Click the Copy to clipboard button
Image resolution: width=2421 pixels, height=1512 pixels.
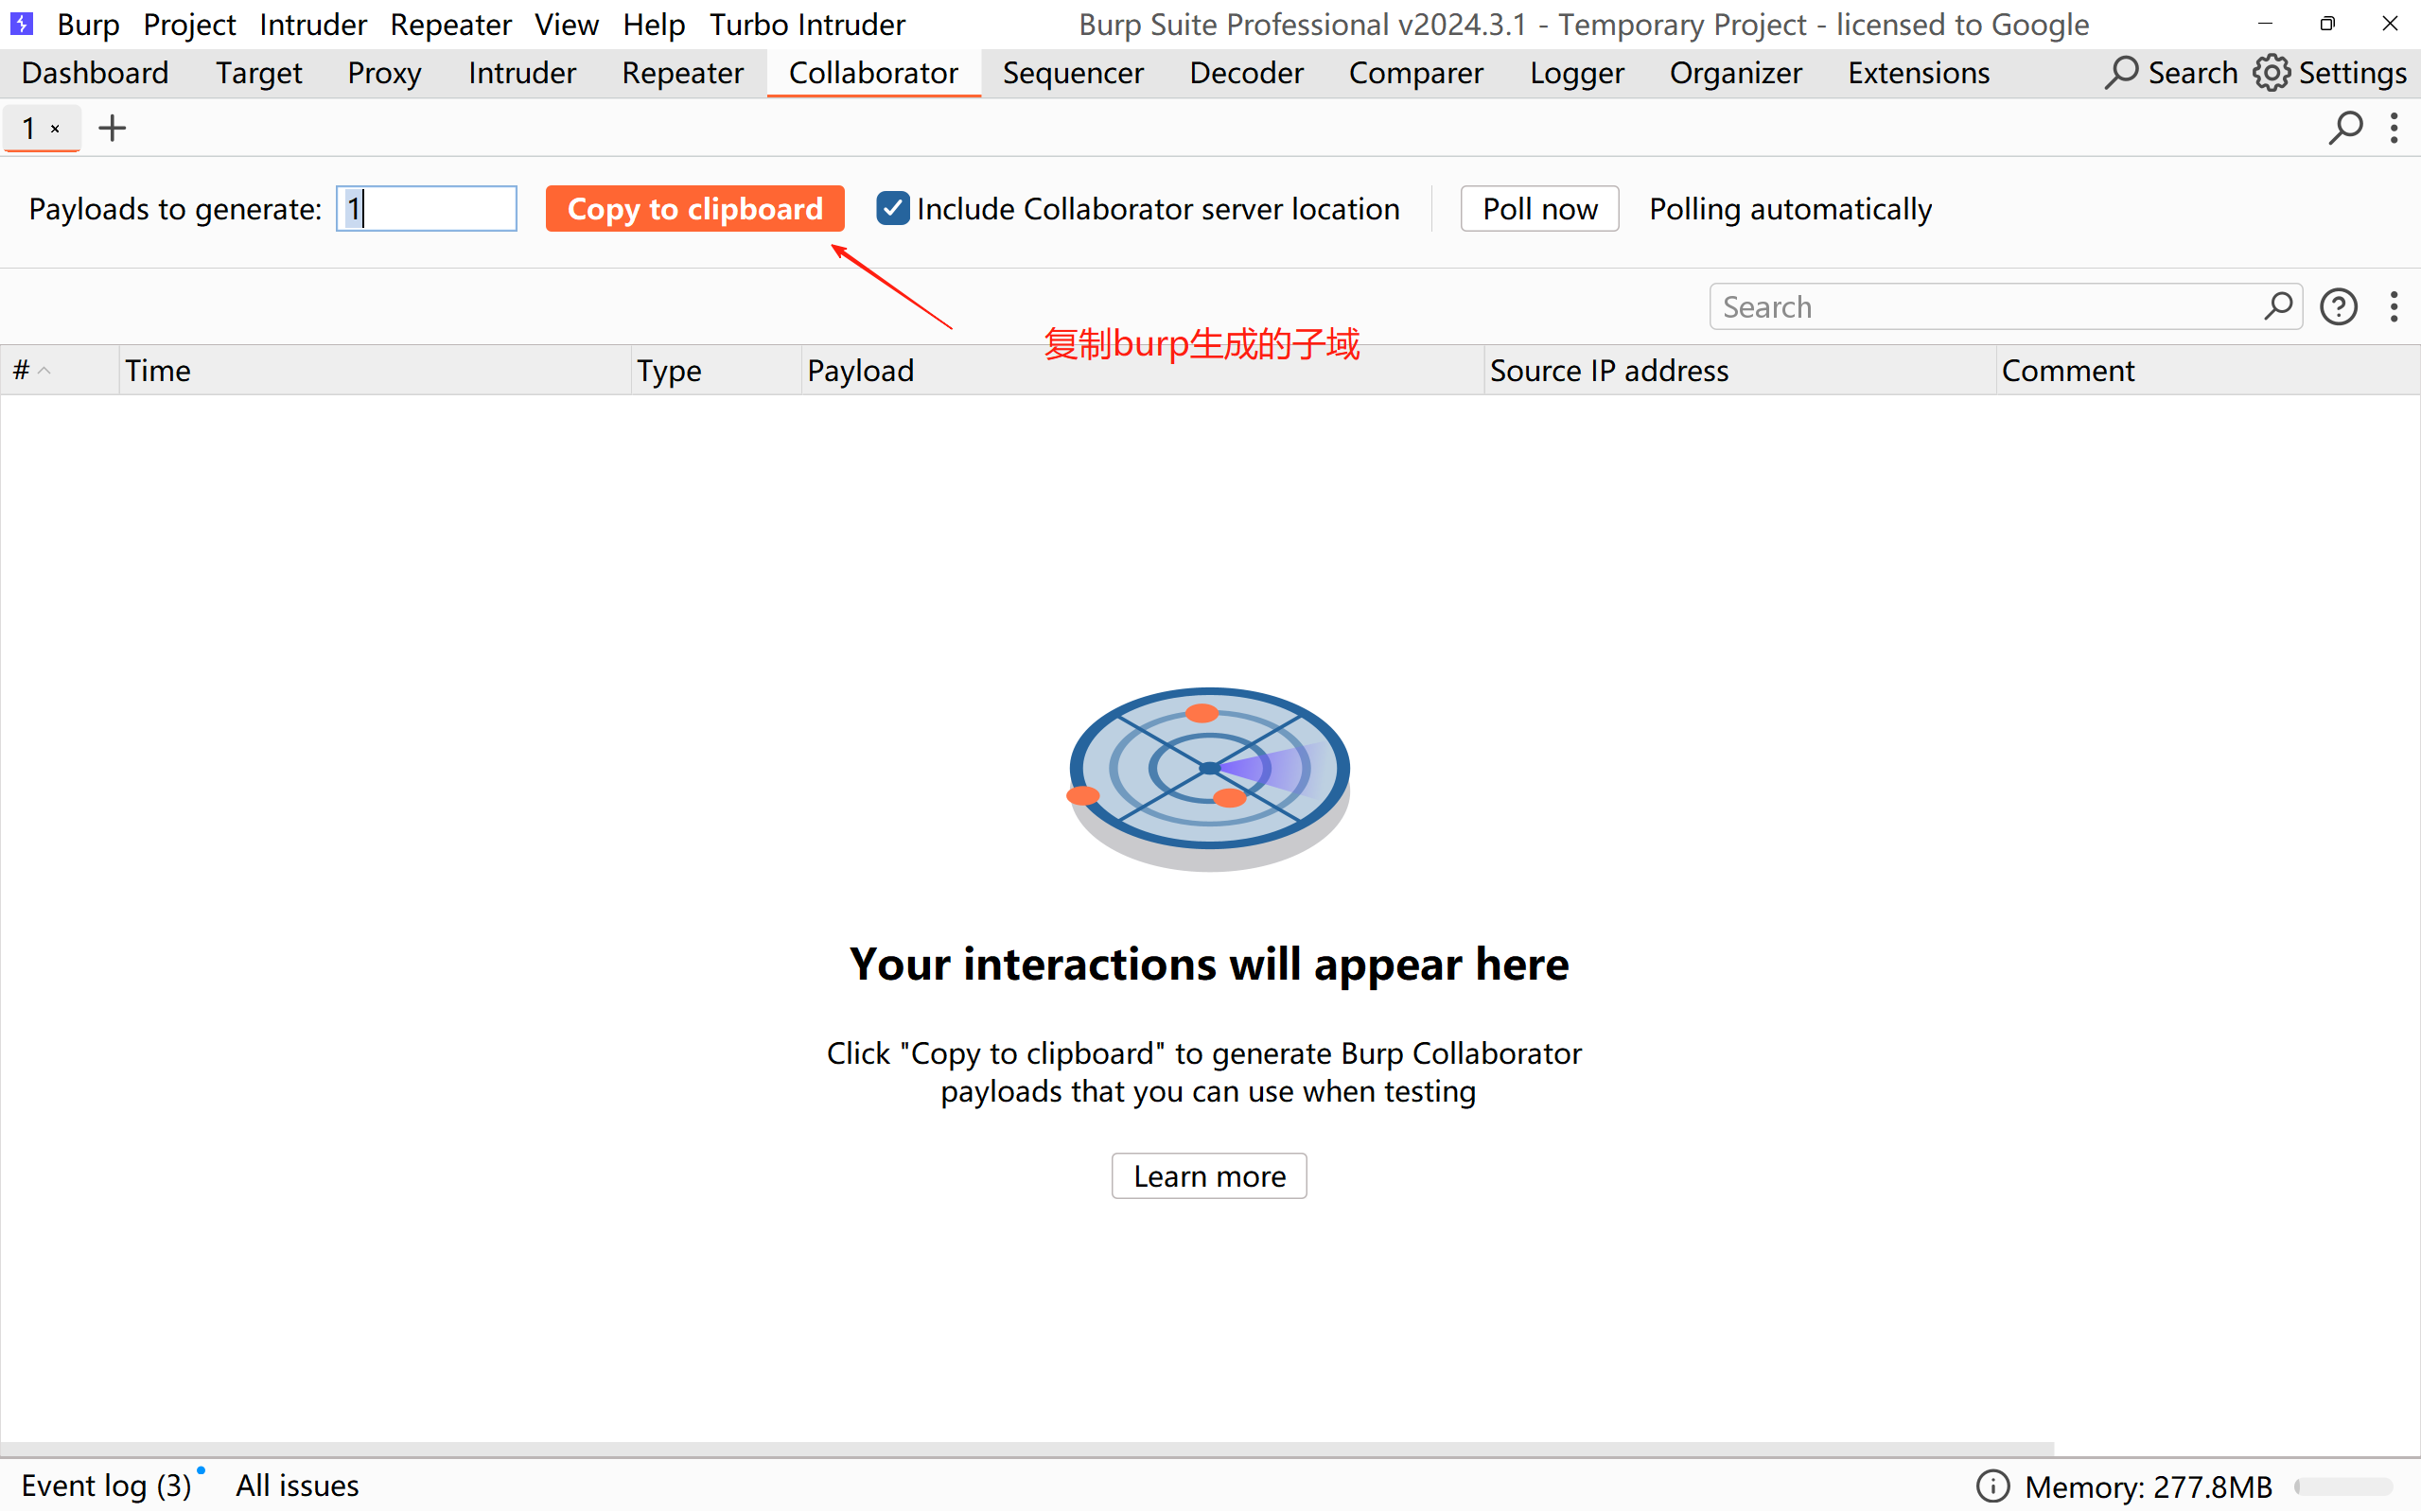click(694, 208)
